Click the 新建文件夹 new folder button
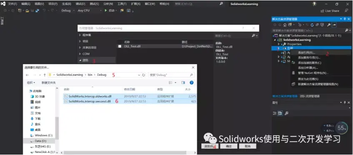The width and height of the screenshot is (353, 155). coord(49,83)
